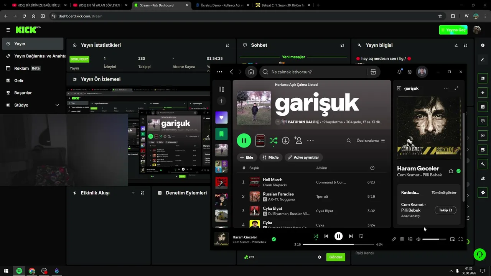Open Spotify three-dot app menu
This screenshot has height=276, width=491.
[219, 72]
